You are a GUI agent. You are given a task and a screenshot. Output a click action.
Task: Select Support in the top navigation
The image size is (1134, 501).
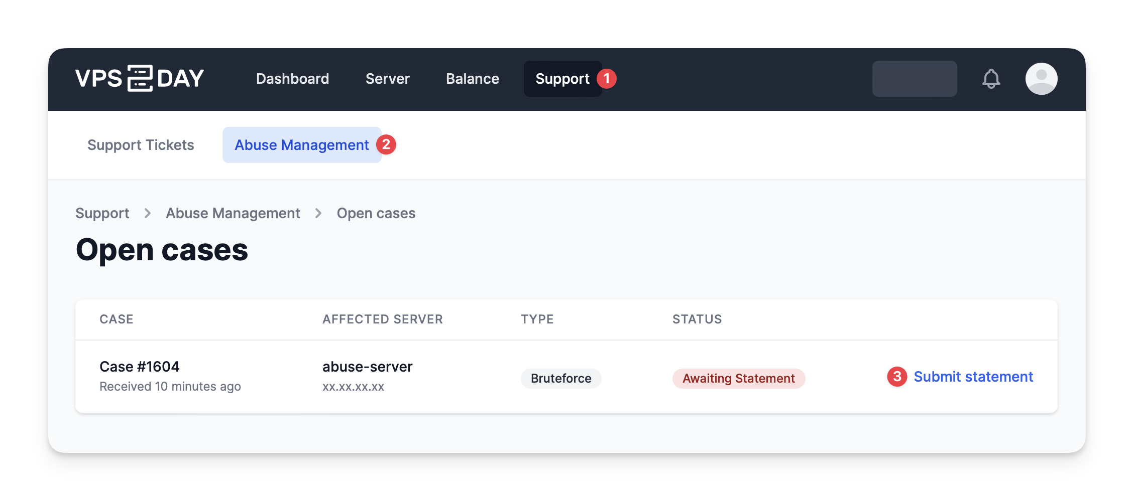tap(562, 79)
